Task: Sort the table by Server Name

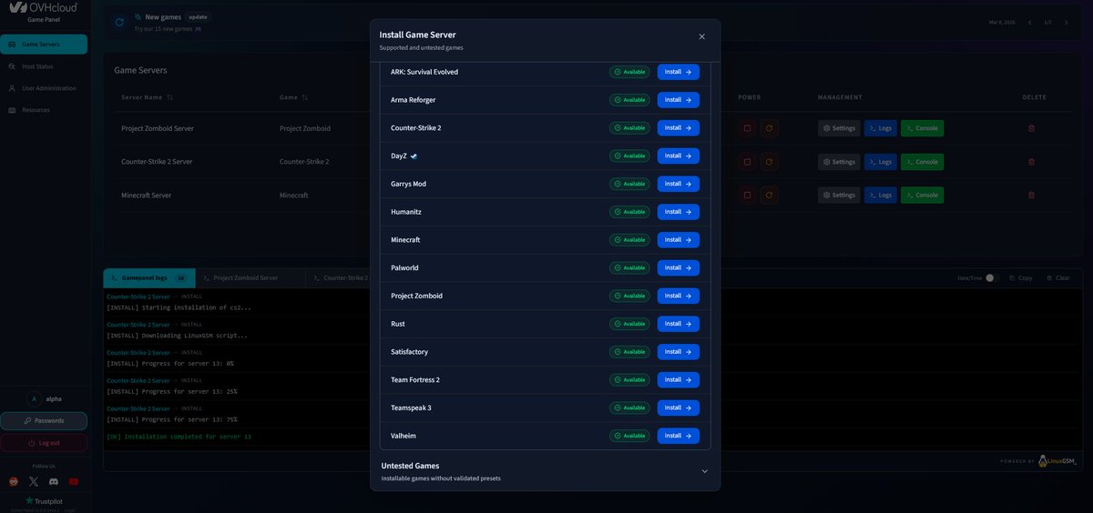Action: 147,97
